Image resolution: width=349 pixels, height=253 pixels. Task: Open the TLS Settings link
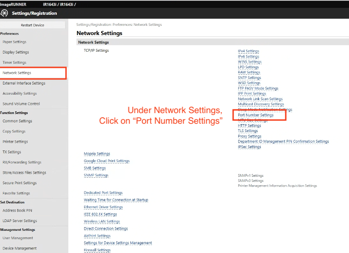point(248,131)
